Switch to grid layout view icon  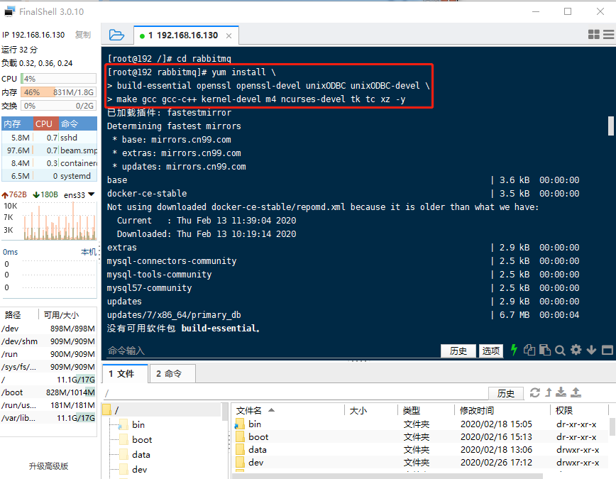tap(593, 35)
